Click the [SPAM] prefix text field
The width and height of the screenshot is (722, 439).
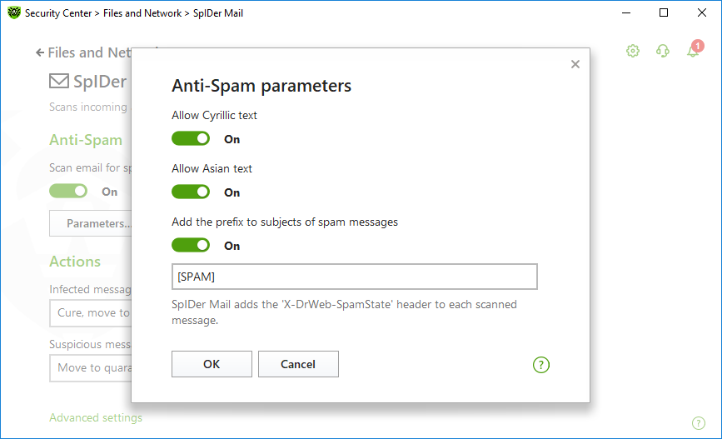point(355,277)
